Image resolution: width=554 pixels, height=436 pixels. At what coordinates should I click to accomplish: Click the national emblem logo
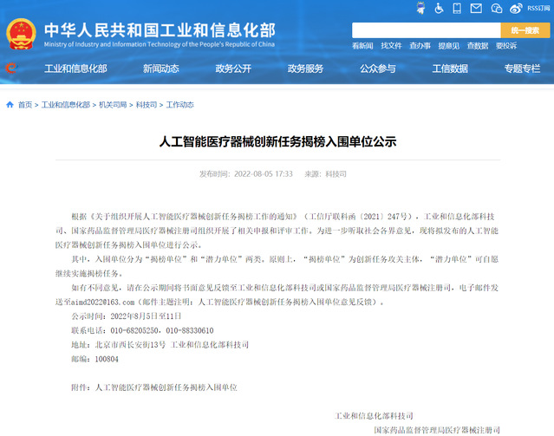point(21,32)
